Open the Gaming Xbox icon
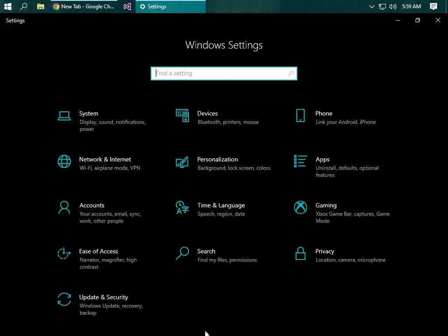The width and height of the screenshot is (448, 336). point(300,207)
